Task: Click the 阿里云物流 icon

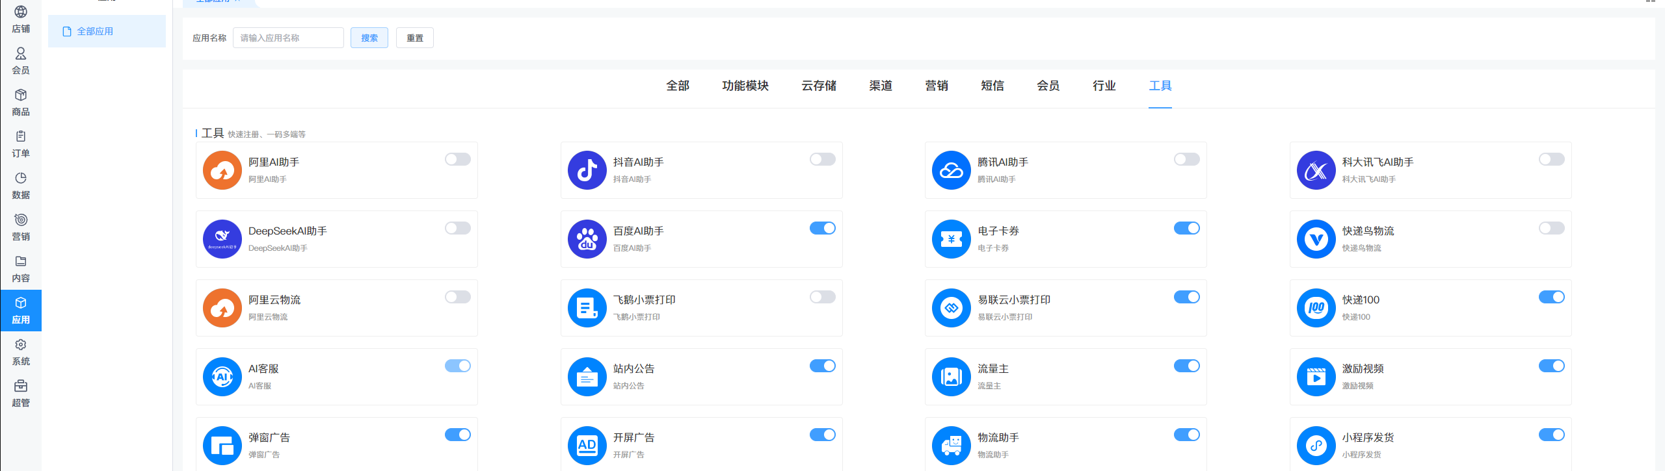Action: pyautogui.click(x=222, y=308)
